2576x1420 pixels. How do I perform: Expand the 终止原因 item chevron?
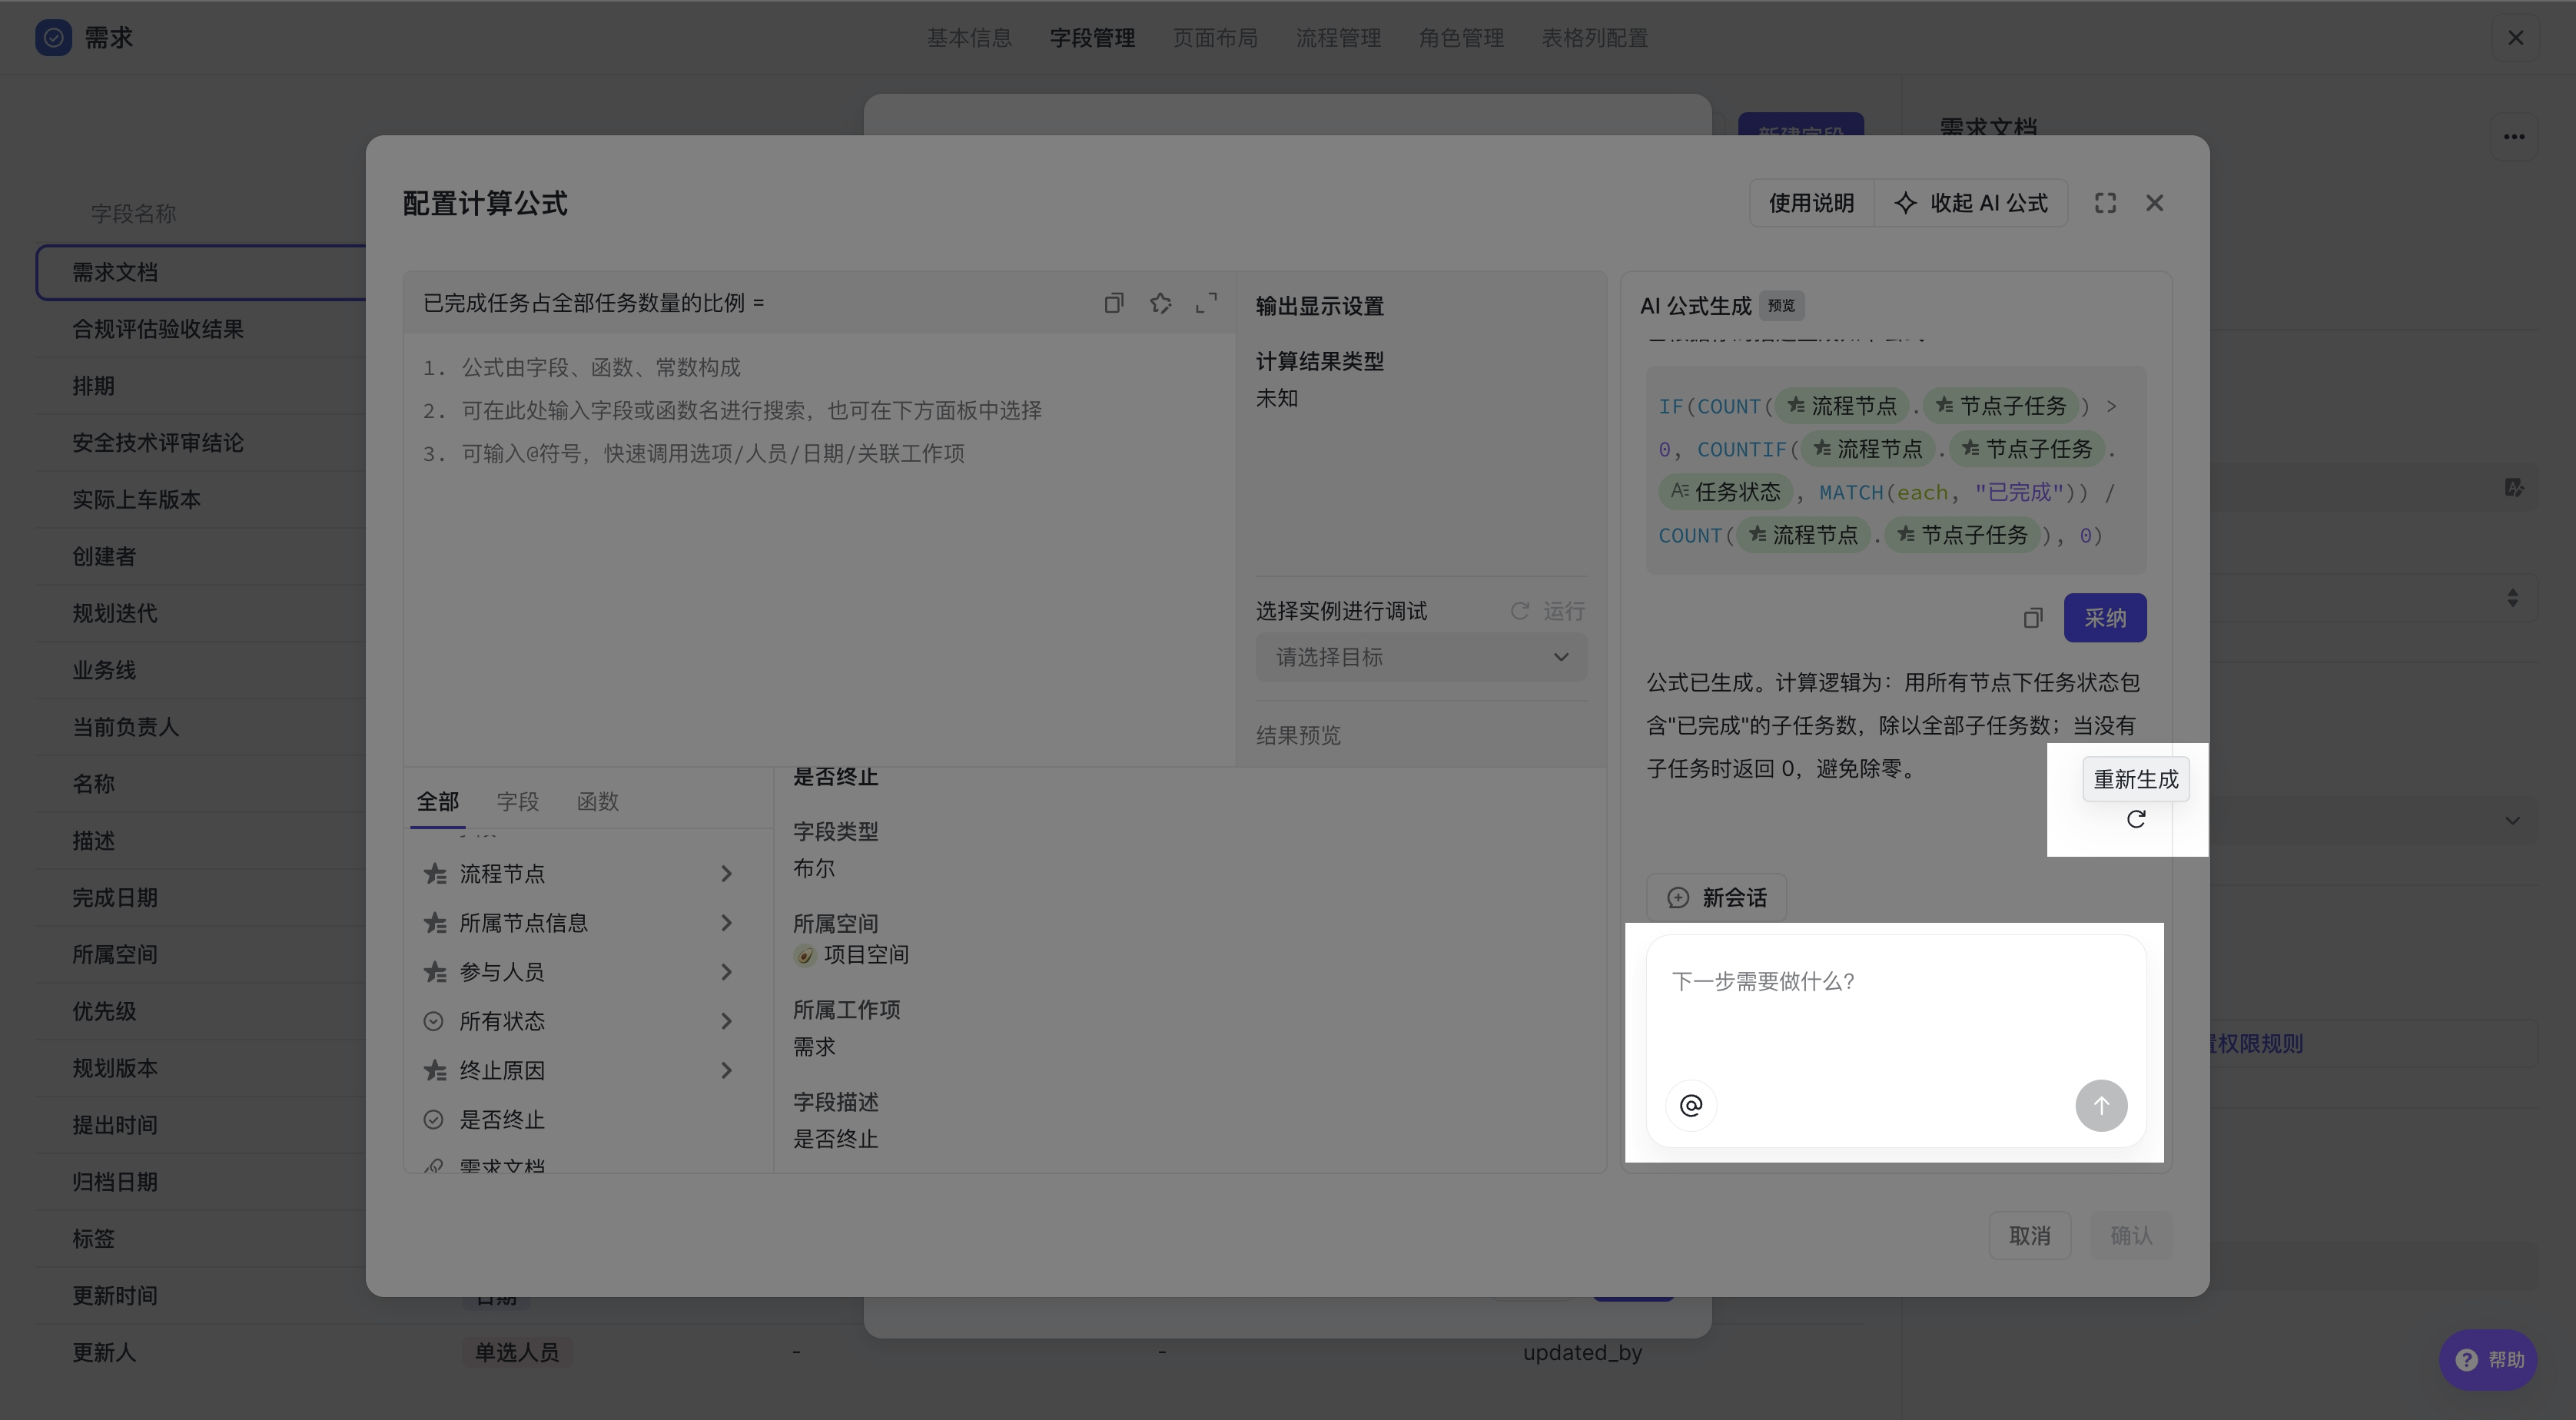pos(726,1071)
